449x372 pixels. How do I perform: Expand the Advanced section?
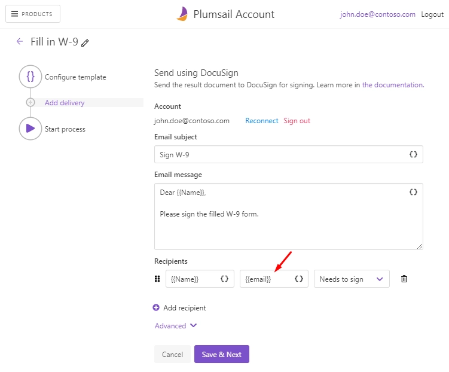[176, 325]
